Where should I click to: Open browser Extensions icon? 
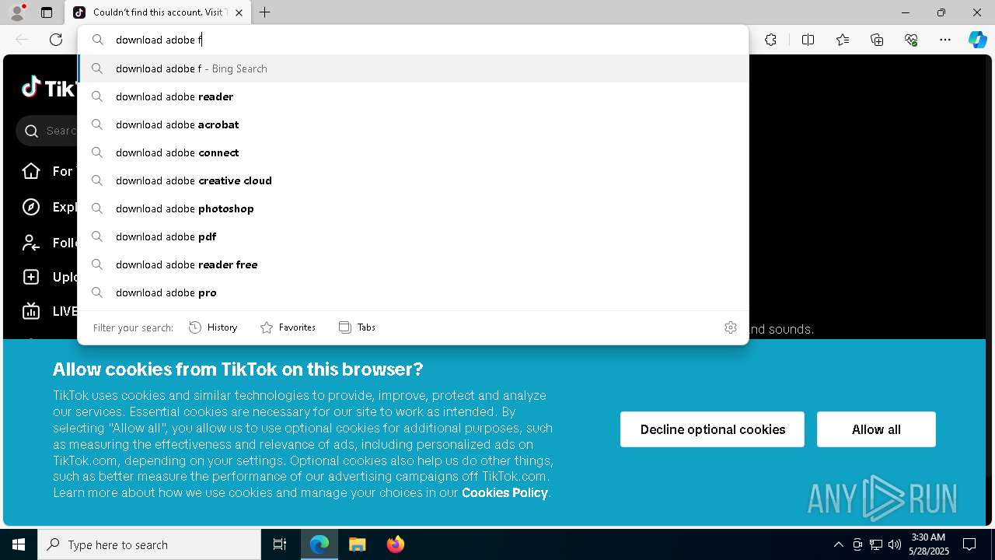click(x=770, y=40)
